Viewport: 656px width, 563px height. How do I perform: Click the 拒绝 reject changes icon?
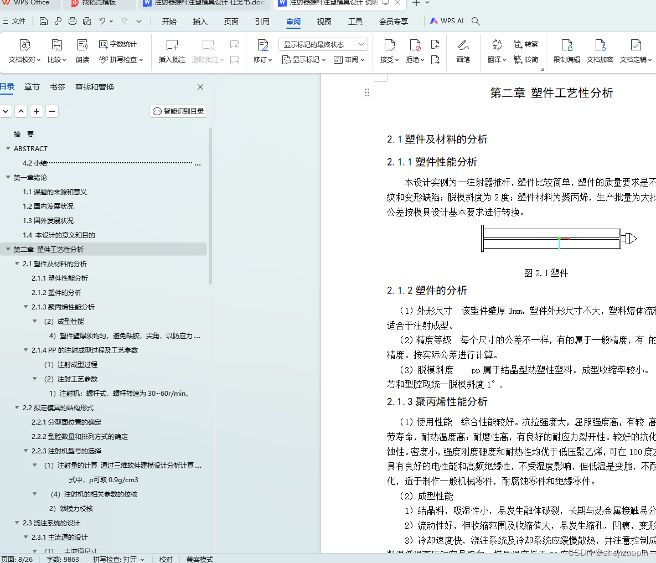click(x=415, y=45)
